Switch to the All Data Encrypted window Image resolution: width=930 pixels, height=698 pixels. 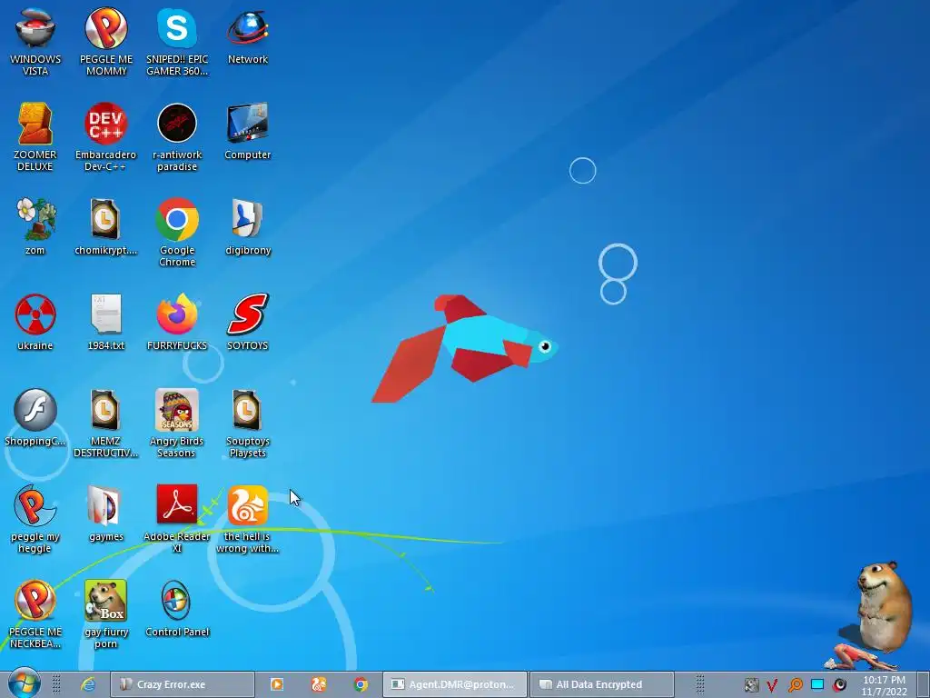[x=601, y=684]
